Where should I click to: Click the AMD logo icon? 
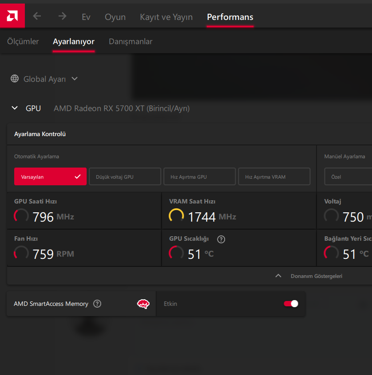[12, 16]
